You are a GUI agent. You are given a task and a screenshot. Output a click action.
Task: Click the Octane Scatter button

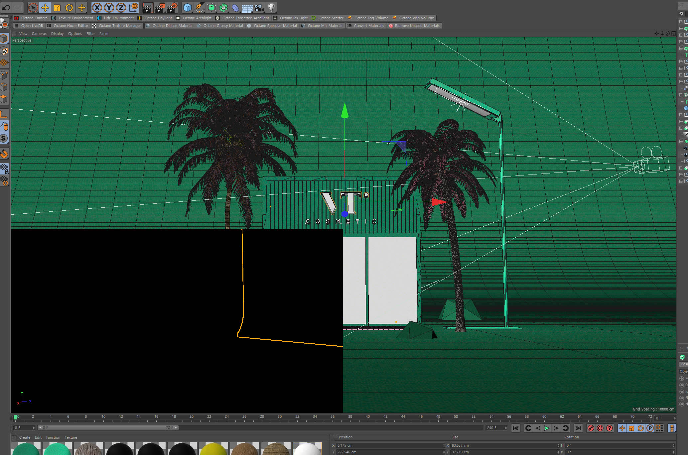pos(328,18)
